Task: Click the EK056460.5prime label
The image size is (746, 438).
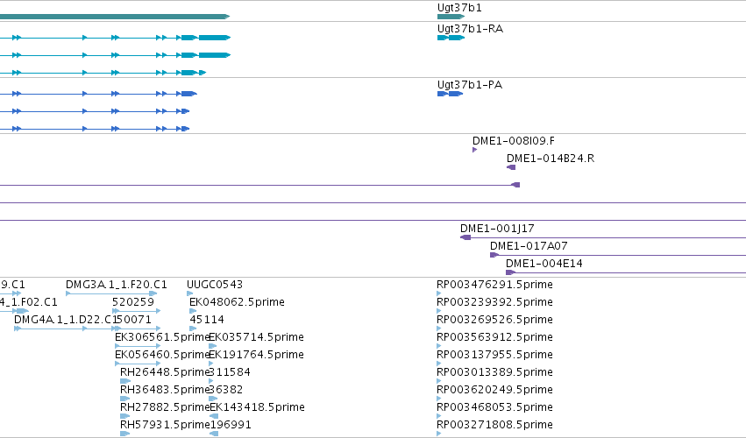Action: 163,356
